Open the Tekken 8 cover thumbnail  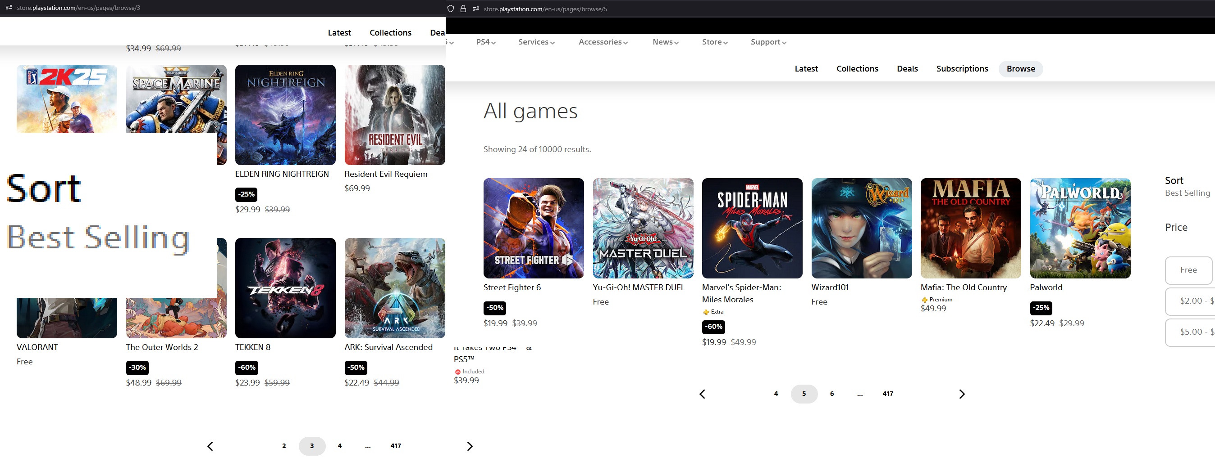(285, 288)
